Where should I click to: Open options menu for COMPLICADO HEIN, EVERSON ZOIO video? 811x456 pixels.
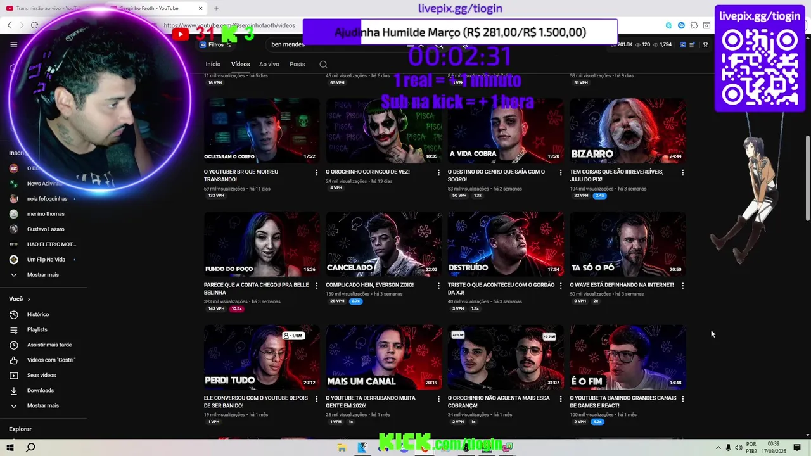click(x=438, y=286)
